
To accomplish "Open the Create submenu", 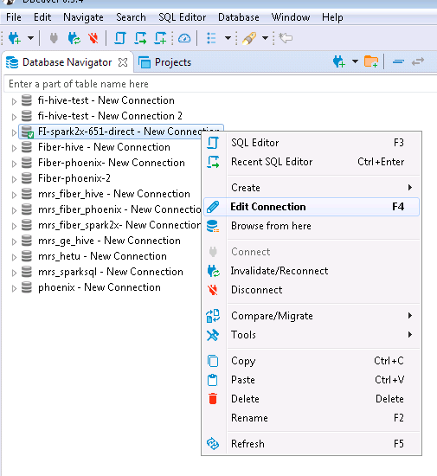I will tap(312, 188).
